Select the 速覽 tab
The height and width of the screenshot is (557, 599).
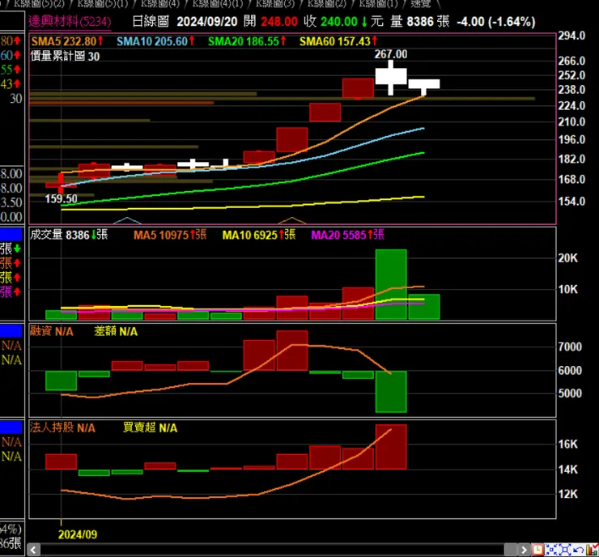tap(421, 4)
